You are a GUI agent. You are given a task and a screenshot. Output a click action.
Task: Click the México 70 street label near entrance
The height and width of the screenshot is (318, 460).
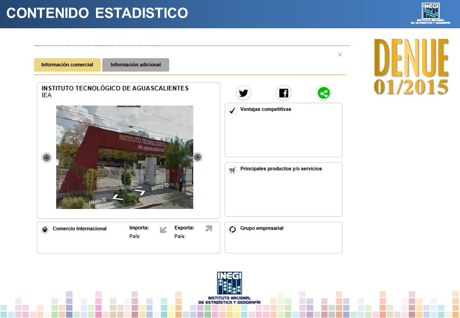tap(160, 186)
